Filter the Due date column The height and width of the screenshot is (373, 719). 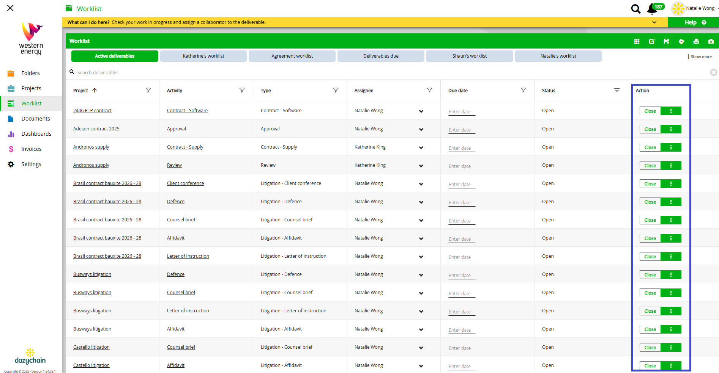(x=523, y=90)
